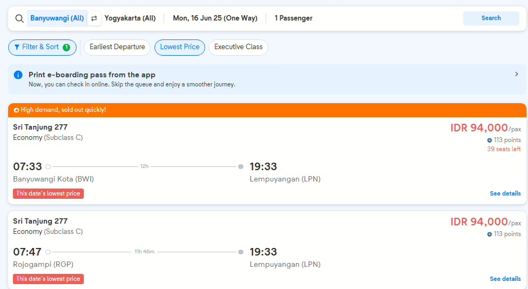
Task: Open Filter & Sort options
Action: [x=43, y=47]
